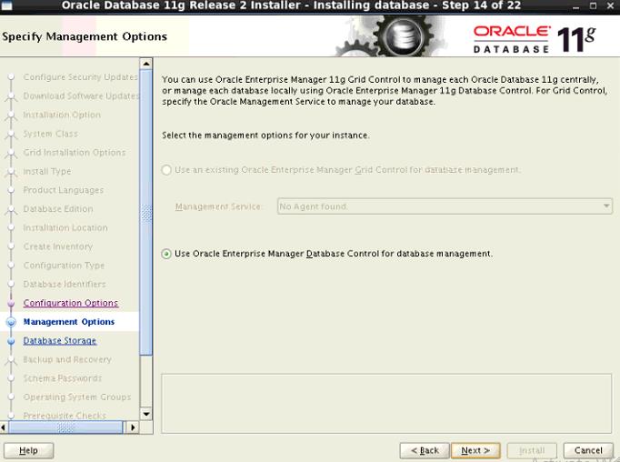This screenshot has height=462, width=620.
Task: Click the installer window menu icon
Action: point(7,5)
